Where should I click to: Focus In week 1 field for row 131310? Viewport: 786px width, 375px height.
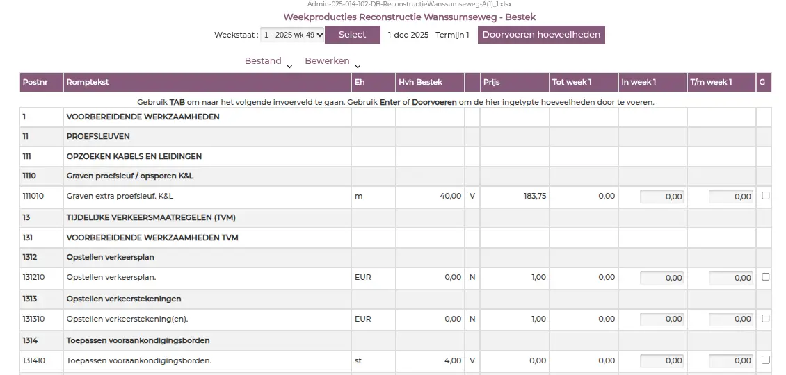(x=661, y=319)
